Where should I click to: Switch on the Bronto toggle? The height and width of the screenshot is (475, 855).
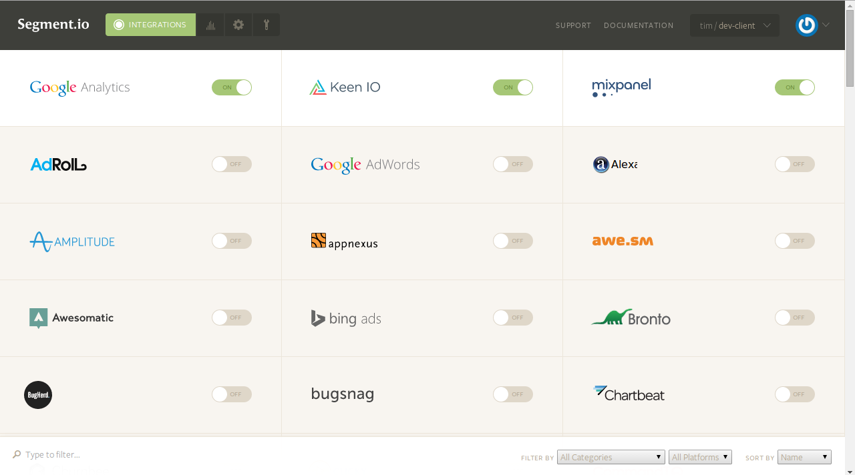[795, 318]
